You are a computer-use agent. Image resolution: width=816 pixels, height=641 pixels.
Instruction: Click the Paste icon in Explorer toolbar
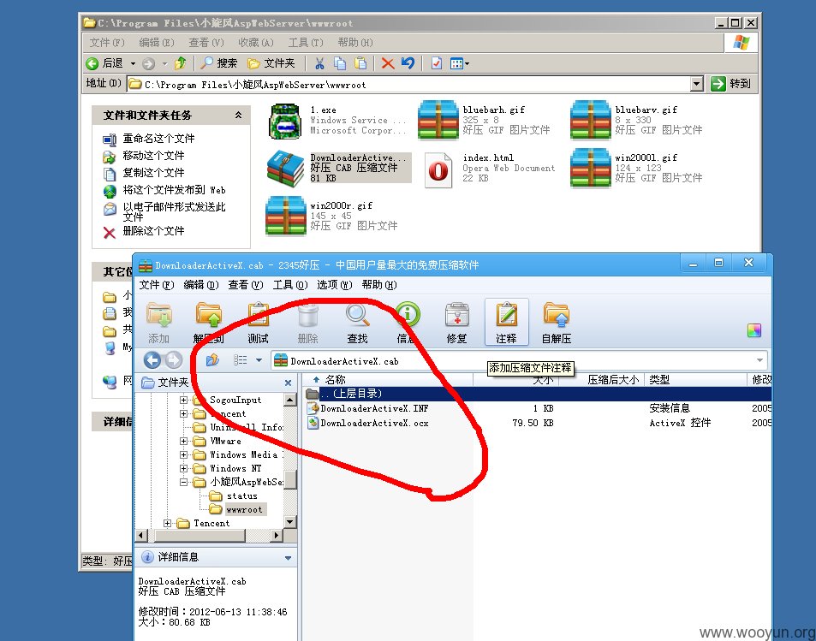360,63
